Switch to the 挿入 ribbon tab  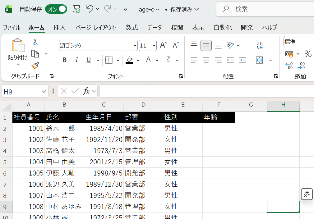coord(59,27)
